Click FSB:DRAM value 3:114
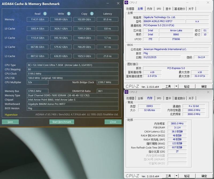This screenshot has height=179, width=214. point(177,128)
